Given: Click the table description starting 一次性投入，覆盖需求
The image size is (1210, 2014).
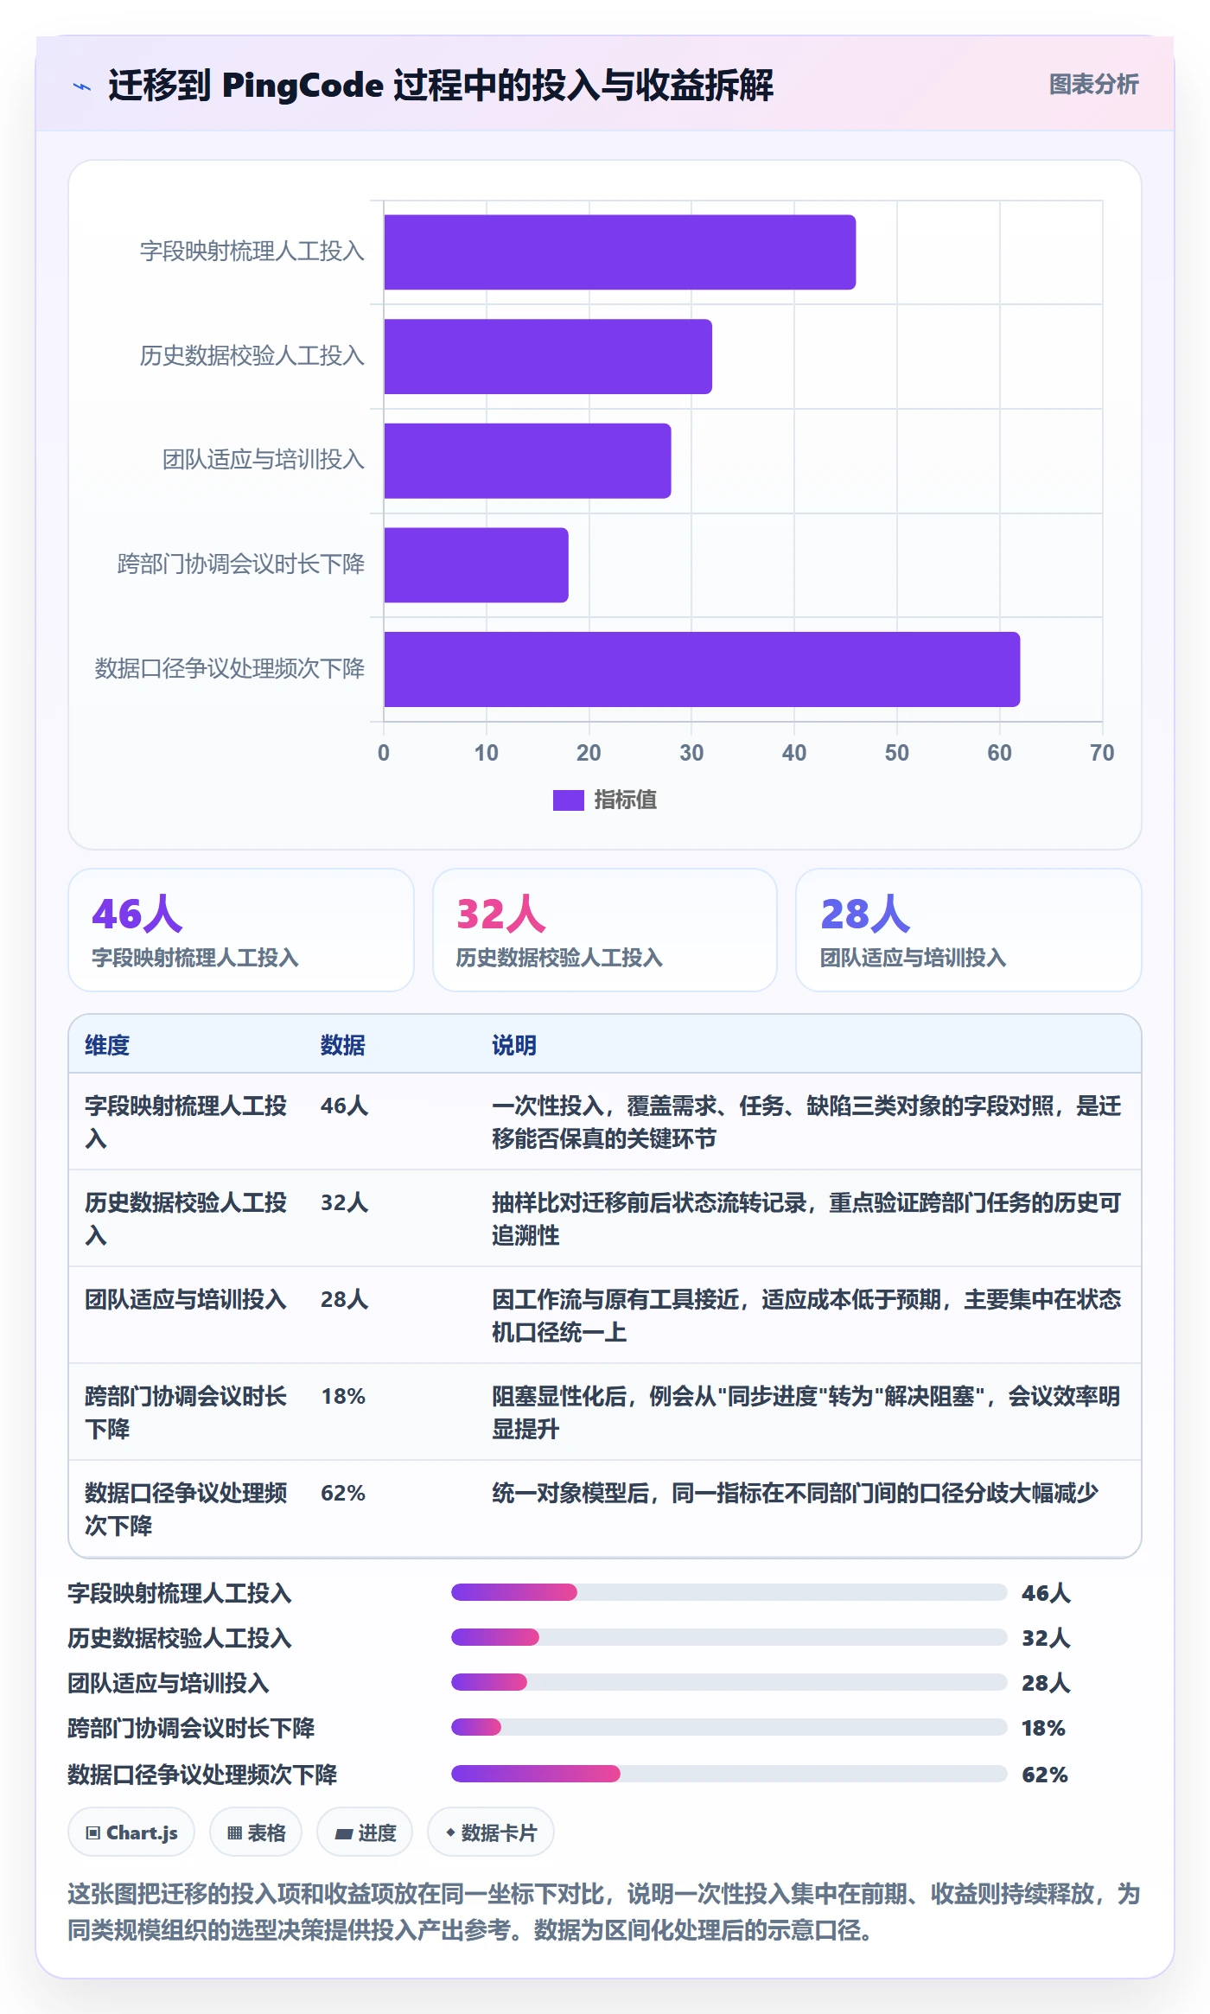Looking at the screenshot, I should (x=806, y=1122).
